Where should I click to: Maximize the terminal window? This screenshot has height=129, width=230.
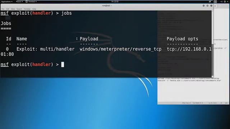click(207, 6)
